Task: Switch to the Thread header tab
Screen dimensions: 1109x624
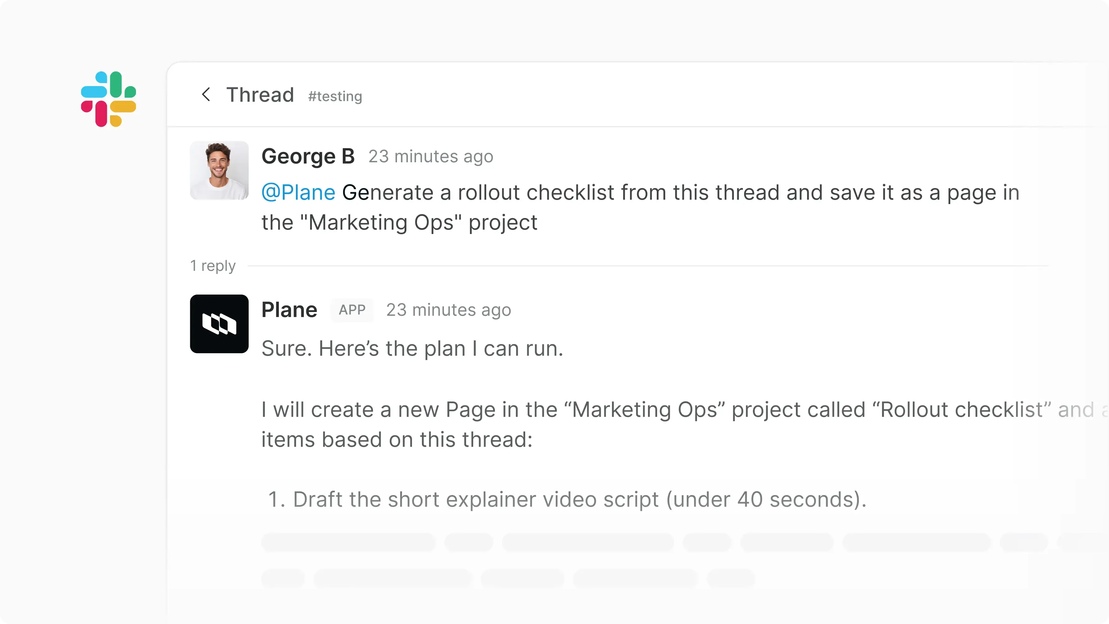Action: pos(260,94)
